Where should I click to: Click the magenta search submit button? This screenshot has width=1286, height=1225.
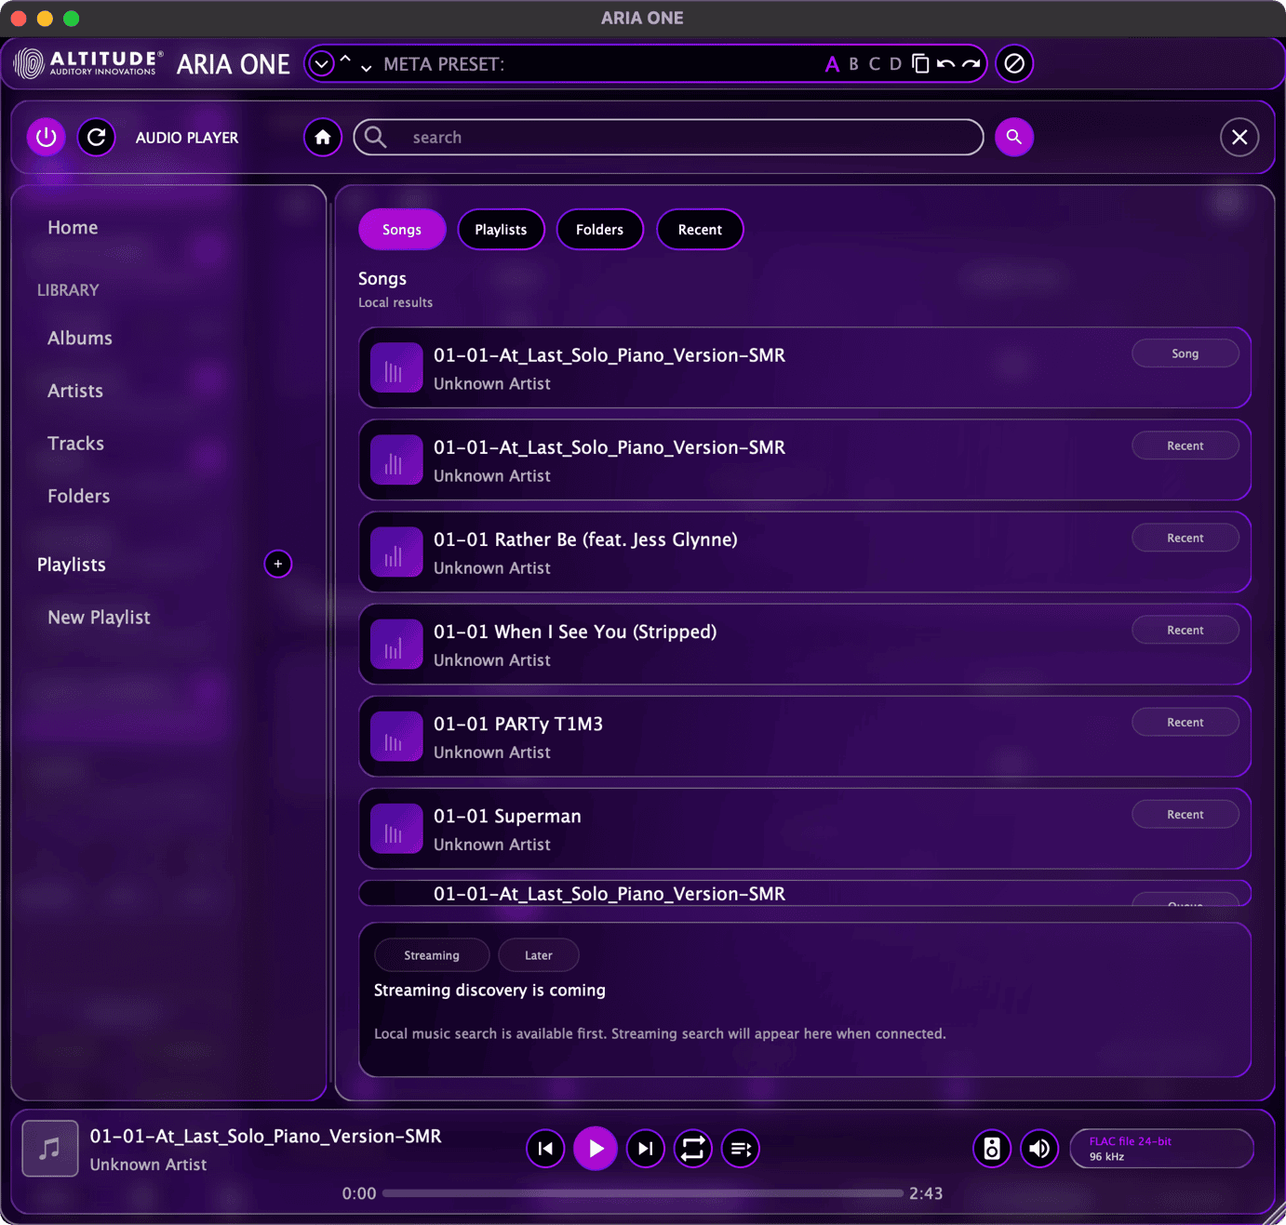[1014, 138]
